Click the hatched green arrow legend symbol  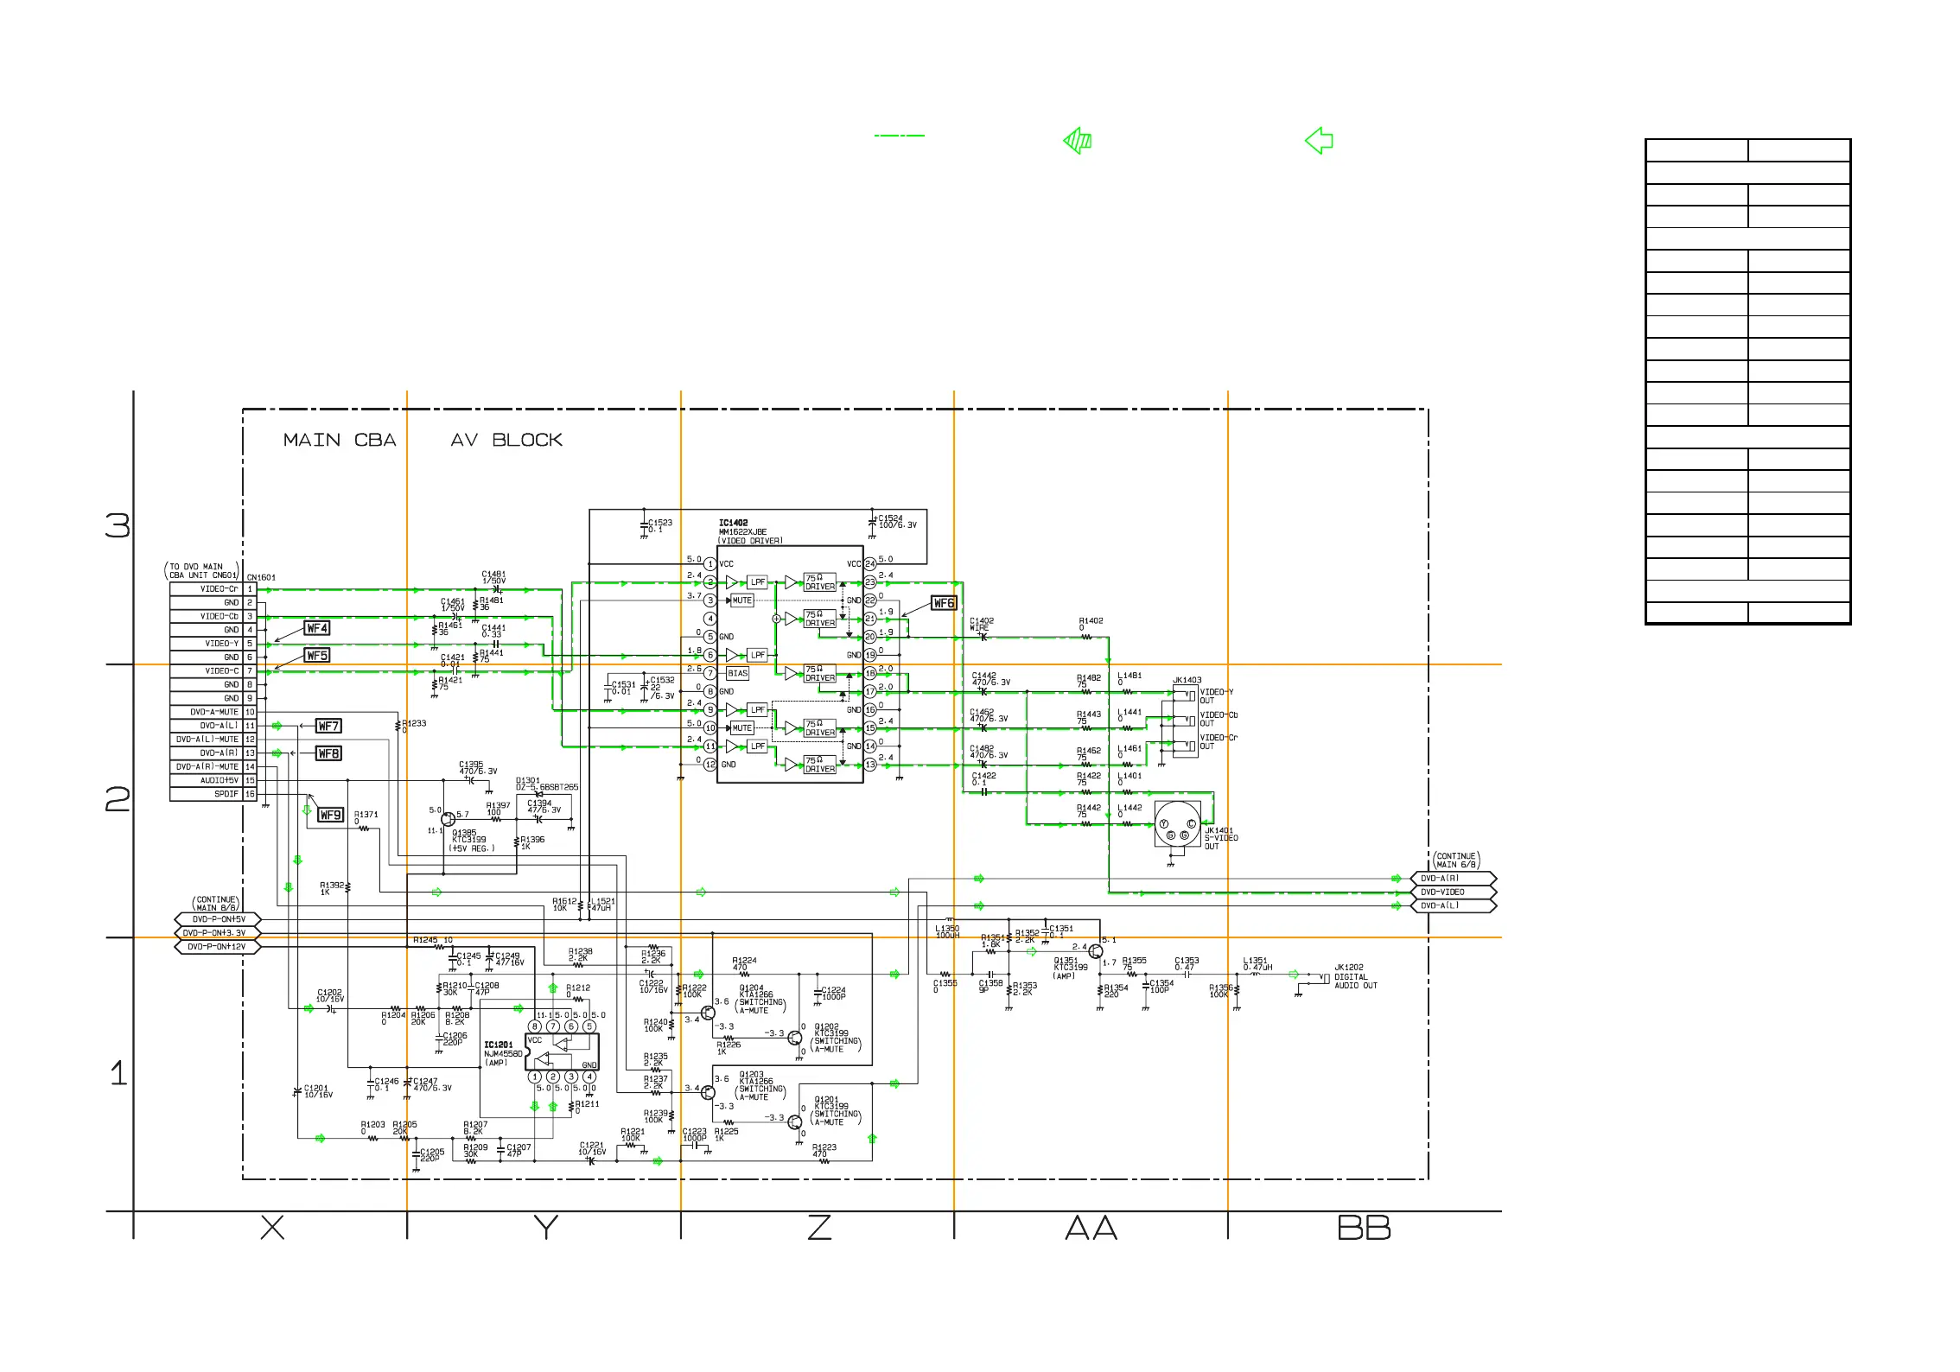[x=1078, y=141]
